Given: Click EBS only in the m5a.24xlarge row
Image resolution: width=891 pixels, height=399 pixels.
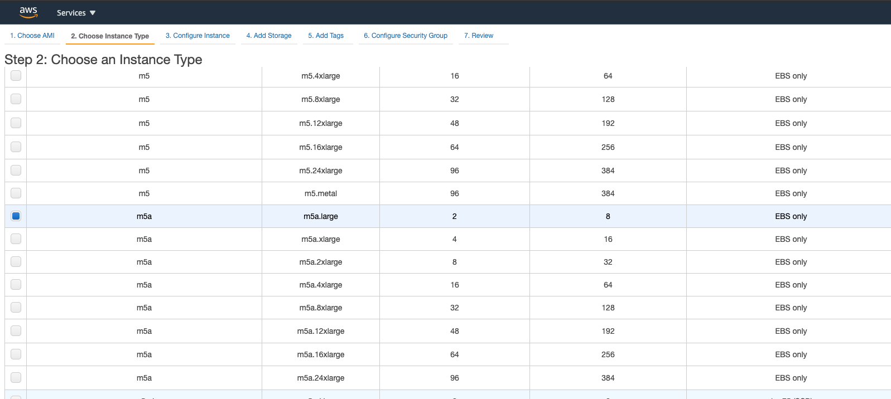Looking at the screenshot, I should point(791,378).
